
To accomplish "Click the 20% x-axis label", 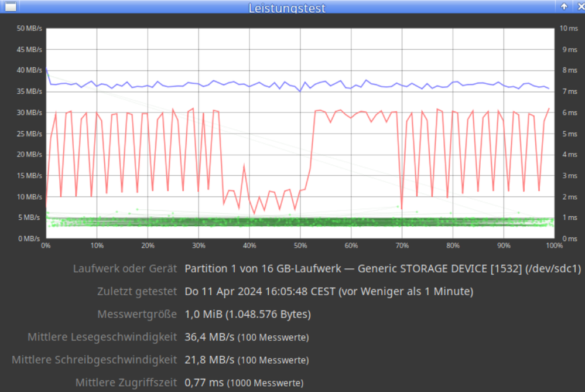I will coord(148,246).
